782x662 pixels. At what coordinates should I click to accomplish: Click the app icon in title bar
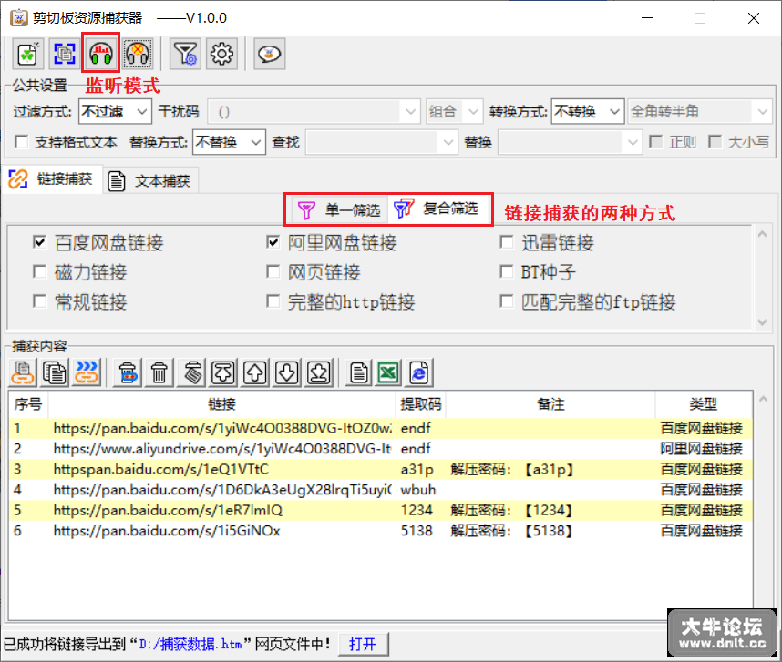19,18
